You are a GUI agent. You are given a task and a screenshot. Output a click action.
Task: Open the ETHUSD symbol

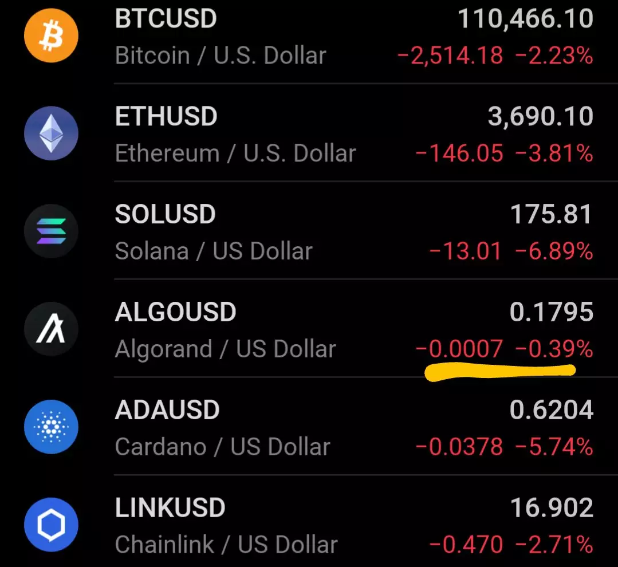pos(167,117)
